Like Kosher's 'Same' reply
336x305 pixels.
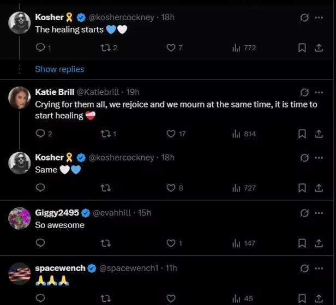(171, 188)
